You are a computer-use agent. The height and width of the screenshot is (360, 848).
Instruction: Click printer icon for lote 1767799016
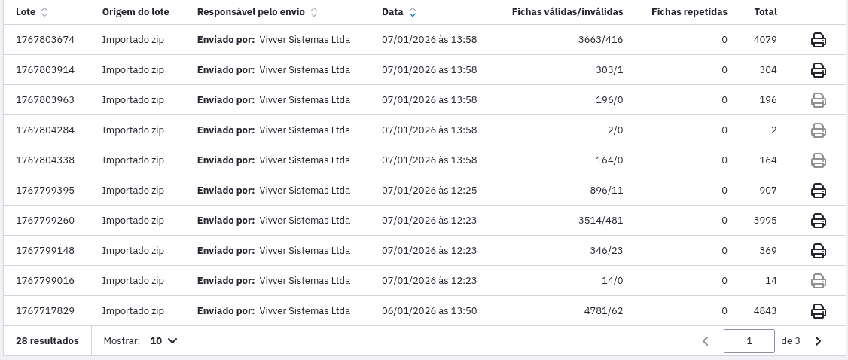pyautogui.click(x=818, y=281)
